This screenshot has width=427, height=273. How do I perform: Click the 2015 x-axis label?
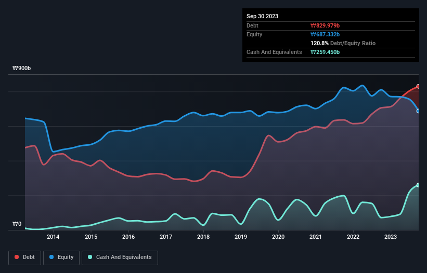click(91, 237)
